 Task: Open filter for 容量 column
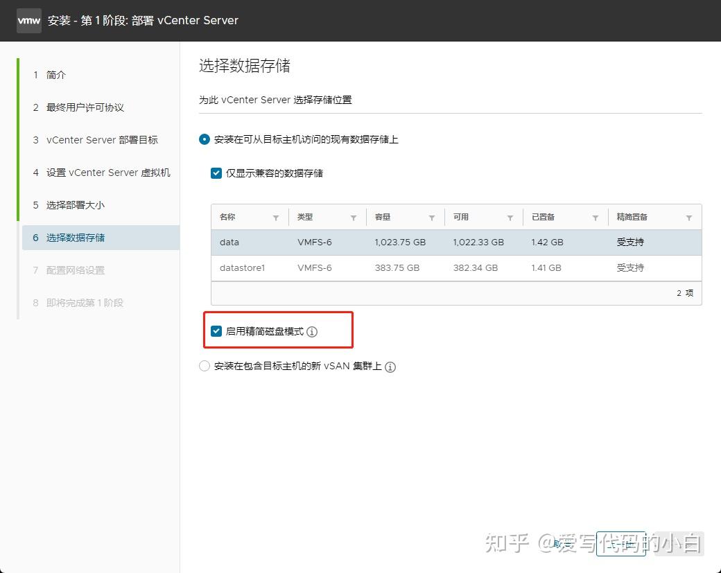pyautogui.click(x=432, y=218)
